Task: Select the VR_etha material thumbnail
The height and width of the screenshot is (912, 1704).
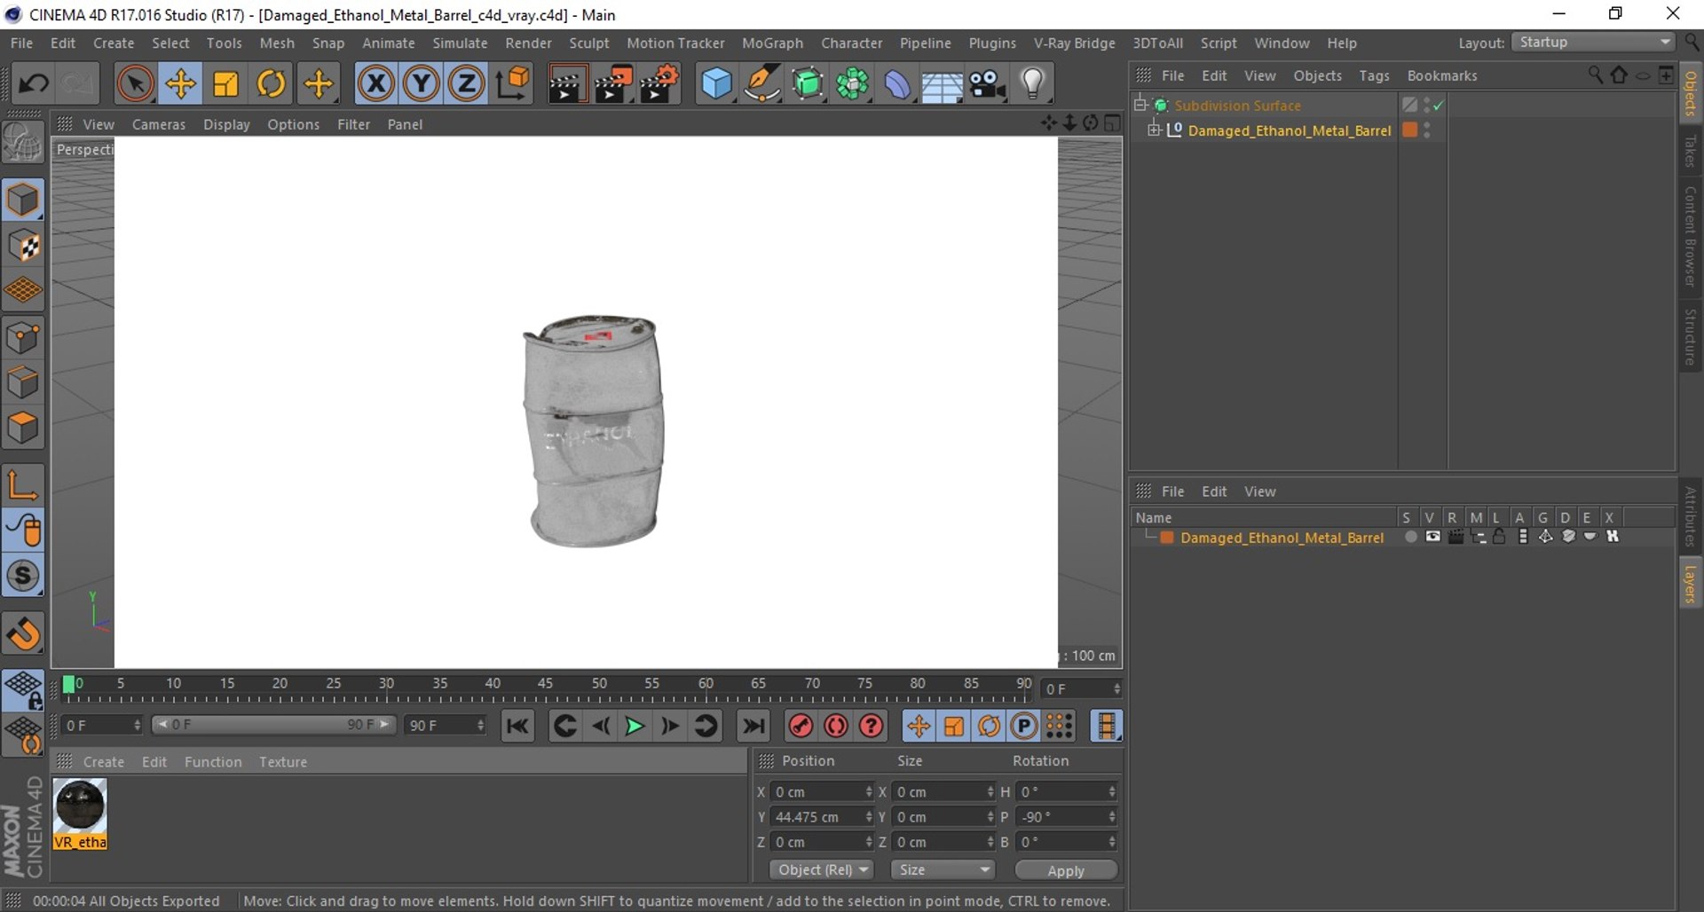Action: 80,814
